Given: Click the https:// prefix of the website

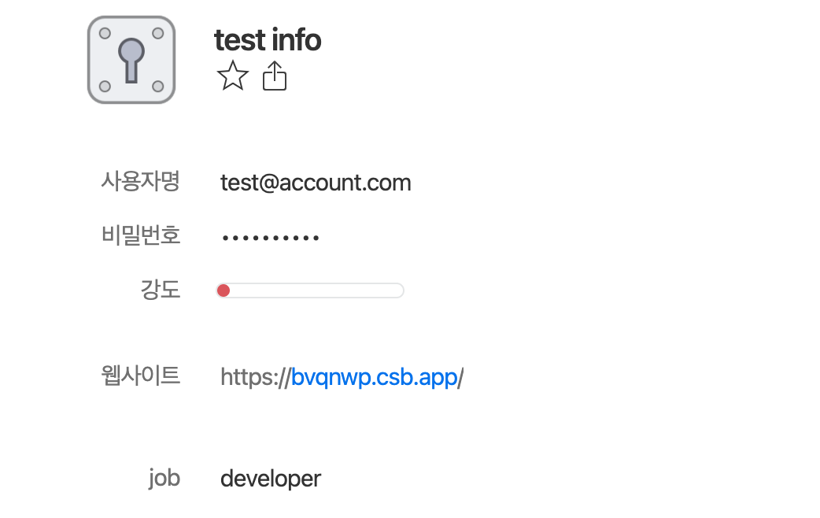Looking at the screenshot, I should click(x=255, y=377).
